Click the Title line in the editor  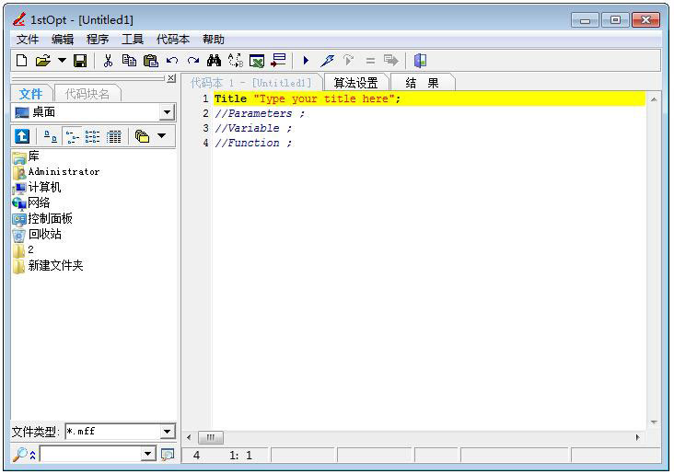pyautogui.click(x=429, y=98)
